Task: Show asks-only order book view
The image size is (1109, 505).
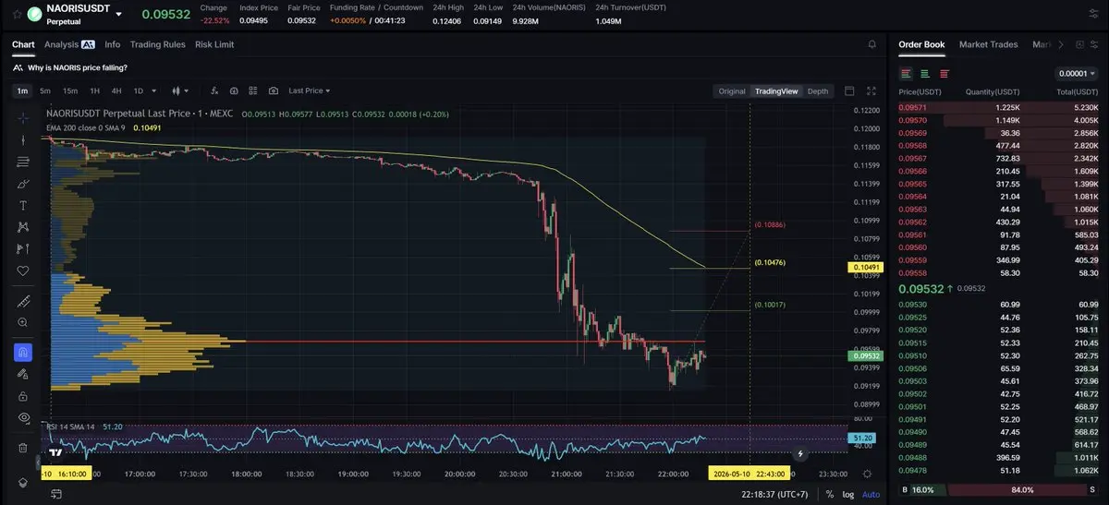Action: 944,74
